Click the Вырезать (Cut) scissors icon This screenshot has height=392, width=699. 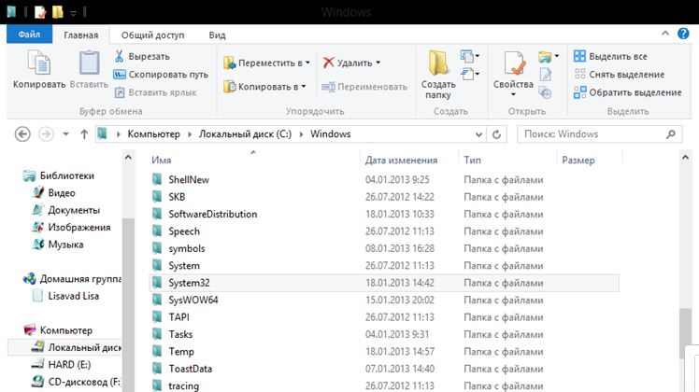click(121, 57)
